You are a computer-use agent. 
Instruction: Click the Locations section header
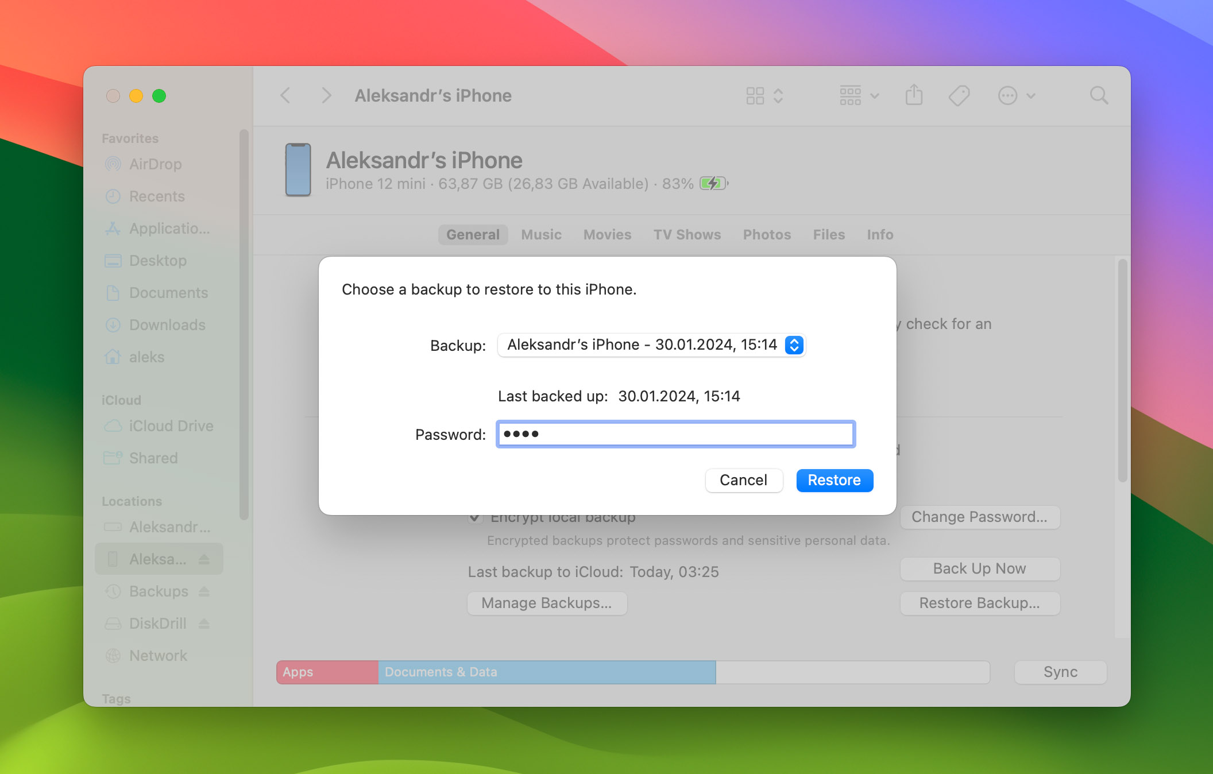click(x=132, y=501)
